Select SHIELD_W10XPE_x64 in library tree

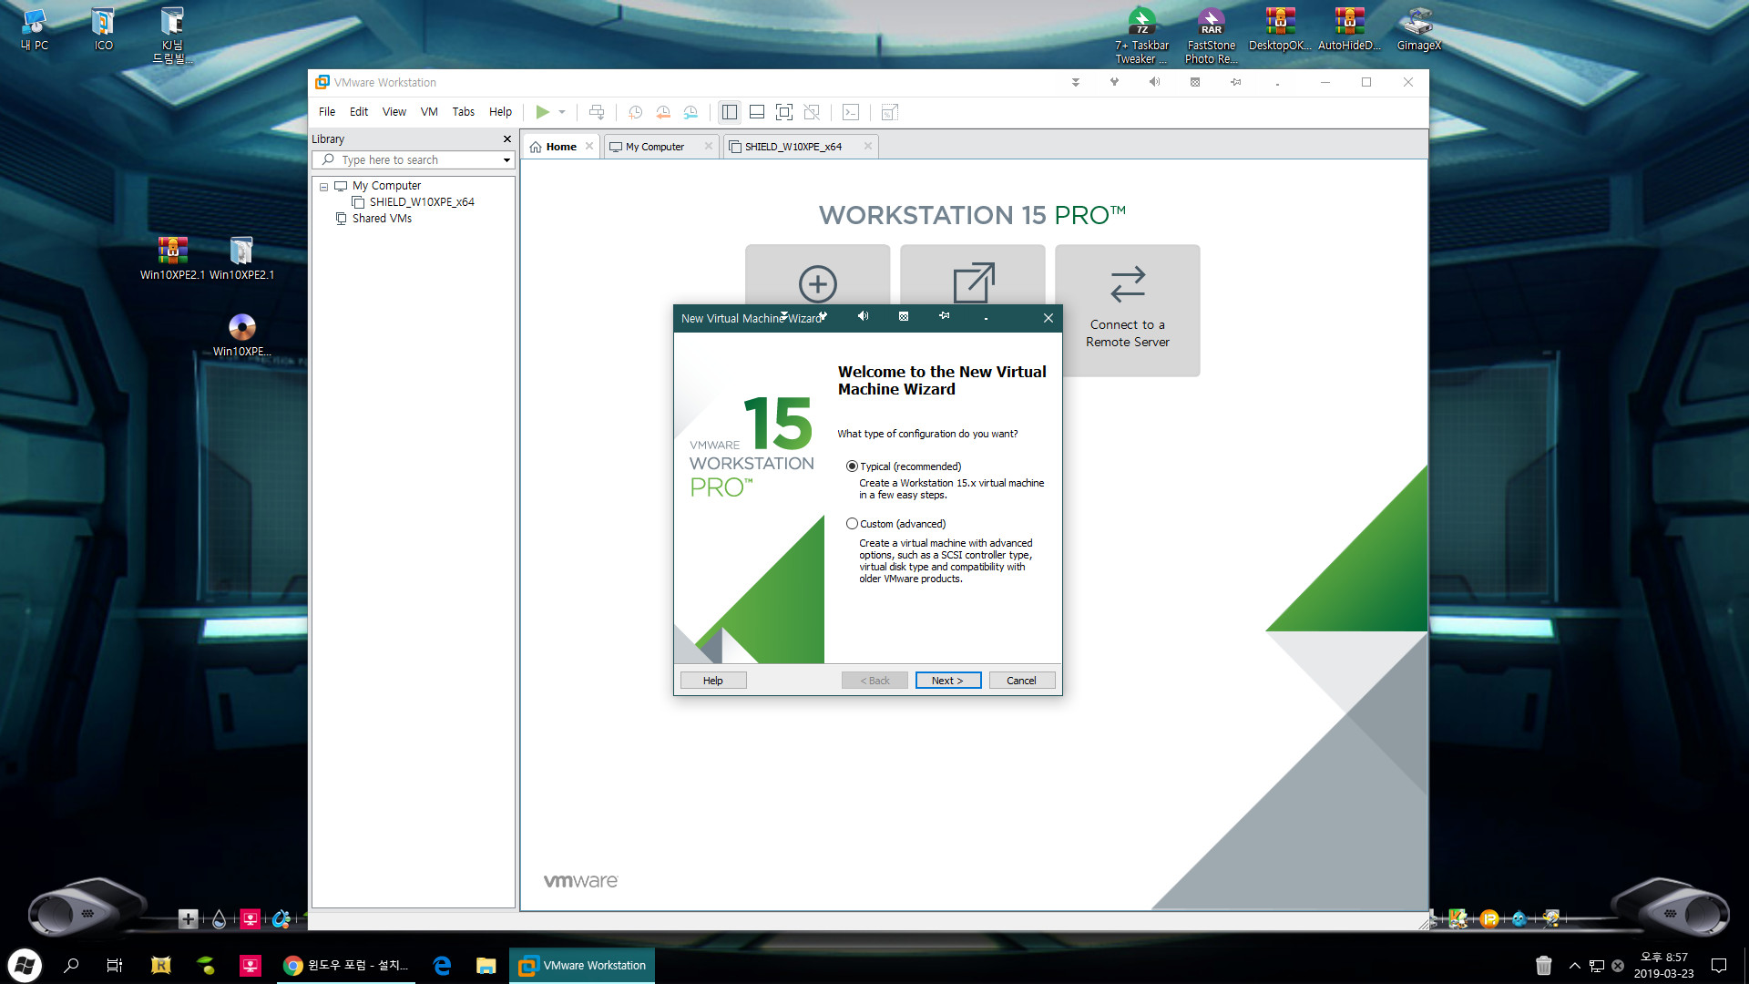click(422, 202)
